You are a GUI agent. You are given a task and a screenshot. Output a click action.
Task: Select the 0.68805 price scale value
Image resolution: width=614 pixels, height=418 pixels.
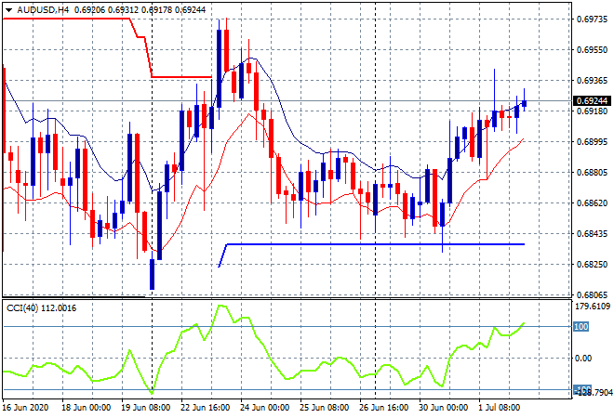coord(592,172)
